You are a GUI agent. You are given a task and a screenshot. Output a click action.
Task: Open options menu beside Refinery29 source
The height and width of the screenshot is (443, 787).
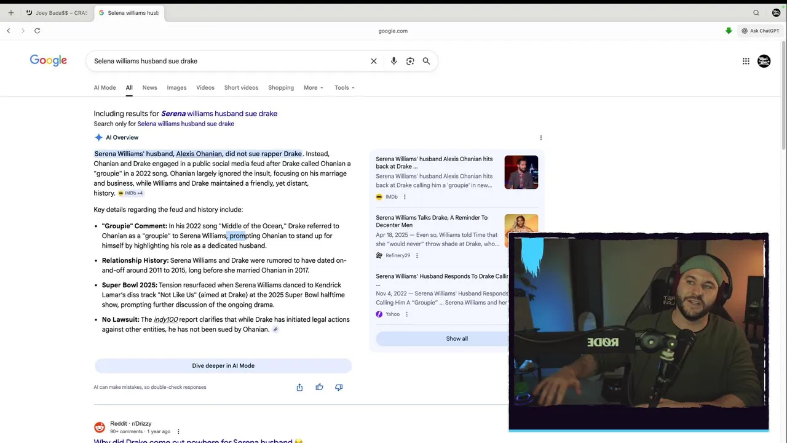coord(417,255)
